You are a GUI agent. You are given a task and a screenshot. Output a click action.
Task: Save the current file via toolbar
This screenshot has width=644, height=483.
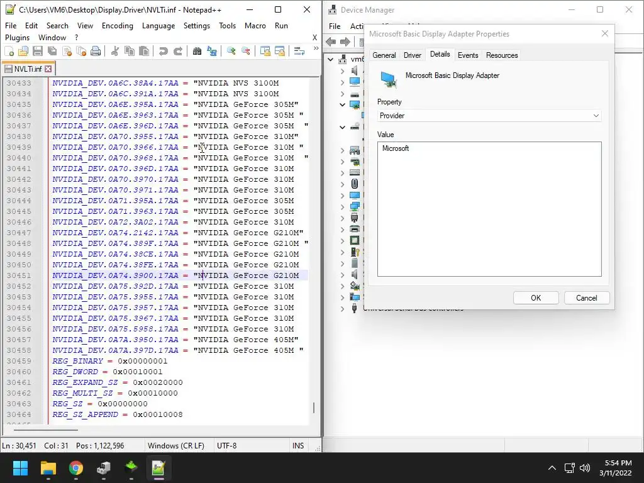click(x=38, y=52)
